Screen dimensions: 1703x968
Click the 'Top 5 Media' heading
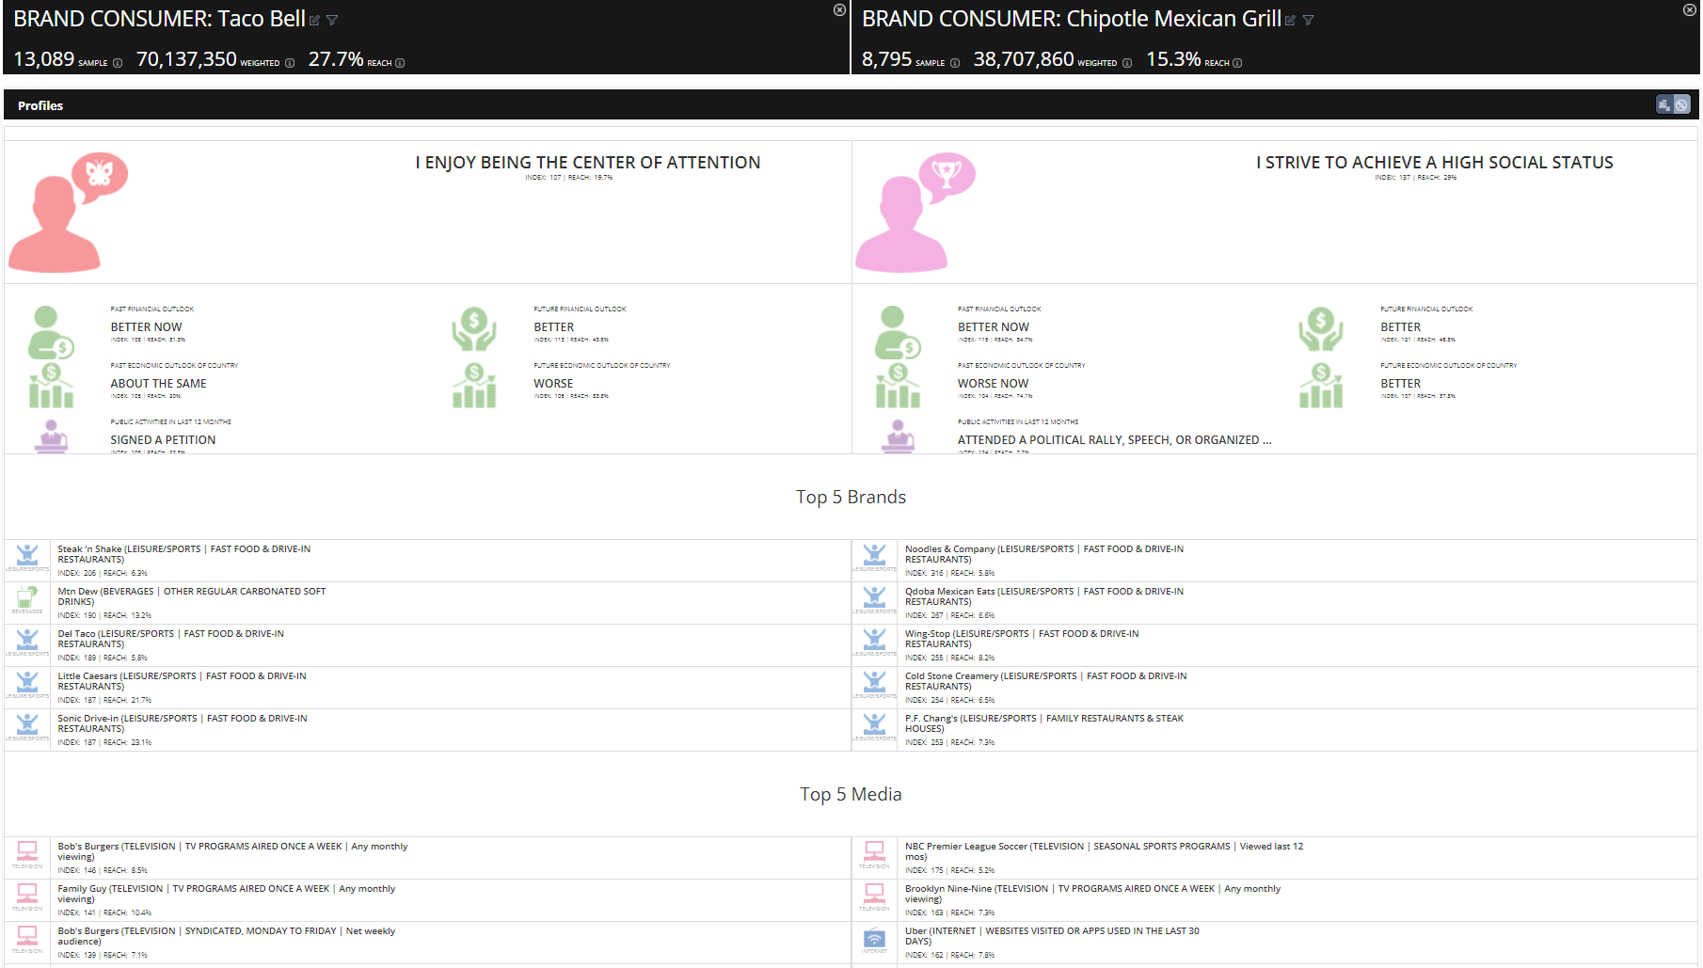pyautogui.click(x=851, y=794)
